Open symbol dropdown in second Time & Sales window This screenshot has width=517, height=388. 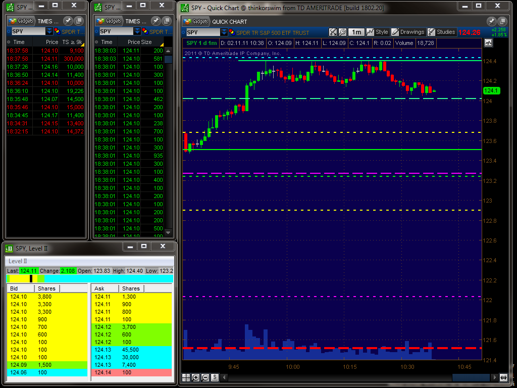tap(137, 31)
